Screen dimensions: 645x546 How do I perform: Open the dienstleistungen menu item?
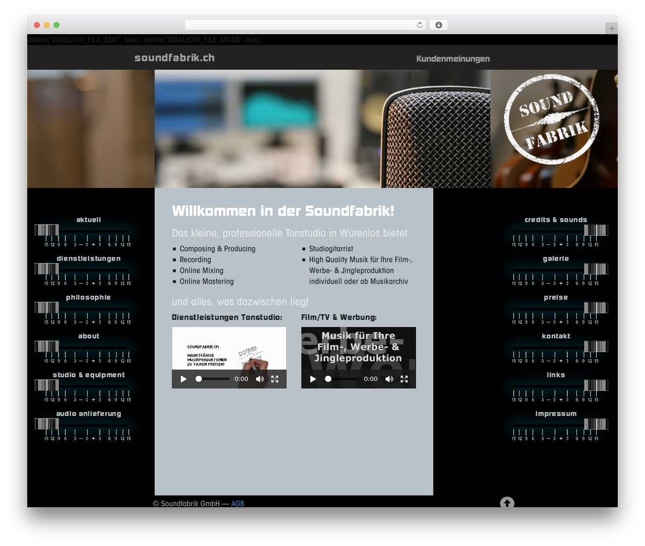tap(89, 258)
